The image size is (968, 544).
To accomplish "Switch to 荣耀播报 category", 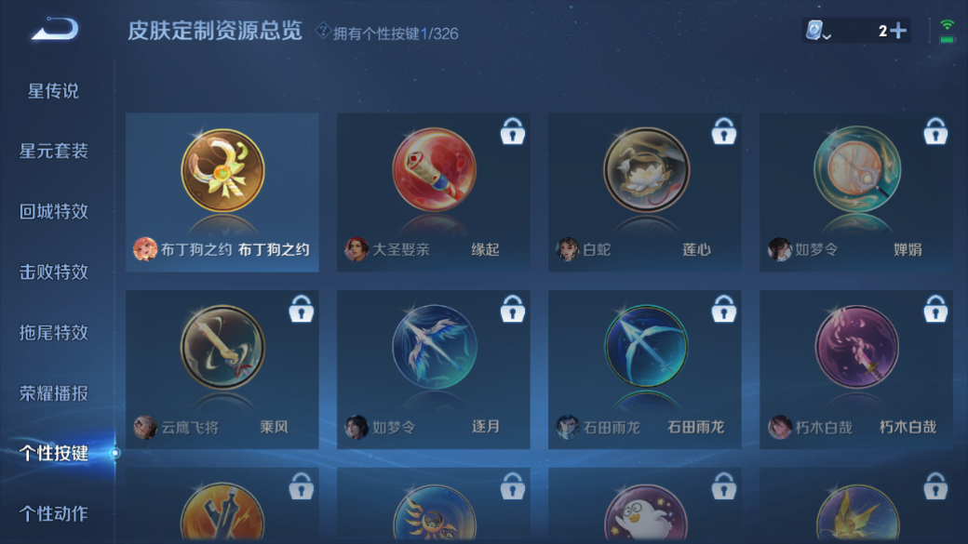I will click(x=54, y=392).
